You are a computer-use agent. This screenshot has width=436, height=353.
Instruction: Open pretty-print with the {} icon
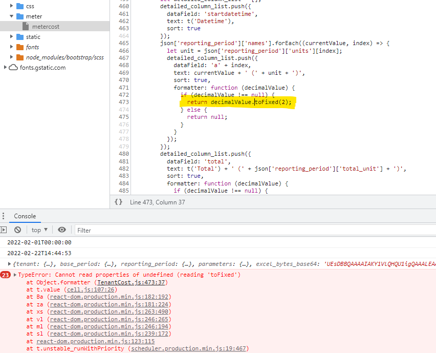[x=118, y=202]
